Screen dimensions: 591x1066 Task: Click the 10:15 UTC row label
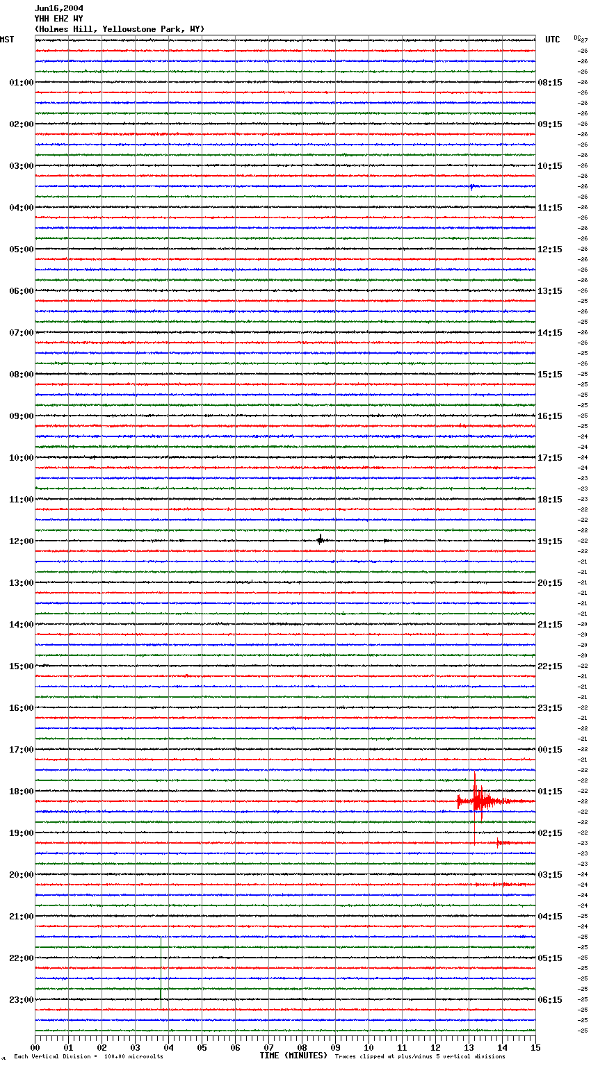coord(550,166)
